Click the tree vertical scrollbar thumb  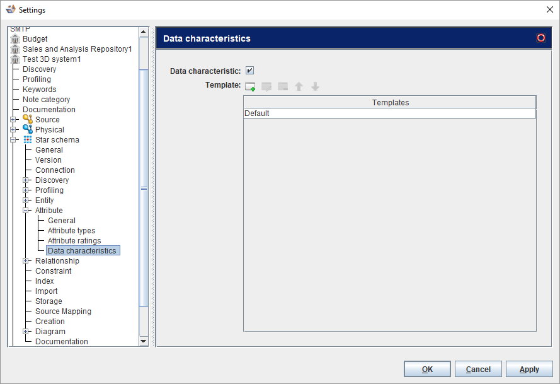click(x=144, y=188)
